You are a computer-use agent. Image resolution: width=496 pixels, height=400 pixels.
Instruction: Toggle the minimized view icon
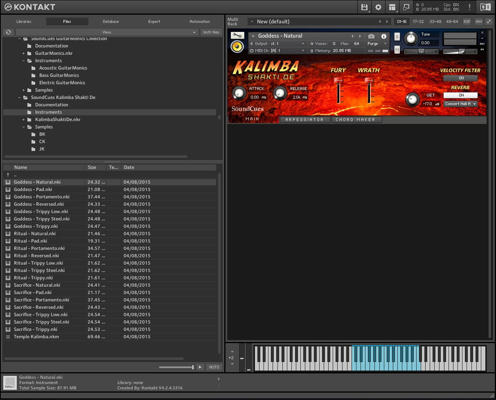point(406,7)
